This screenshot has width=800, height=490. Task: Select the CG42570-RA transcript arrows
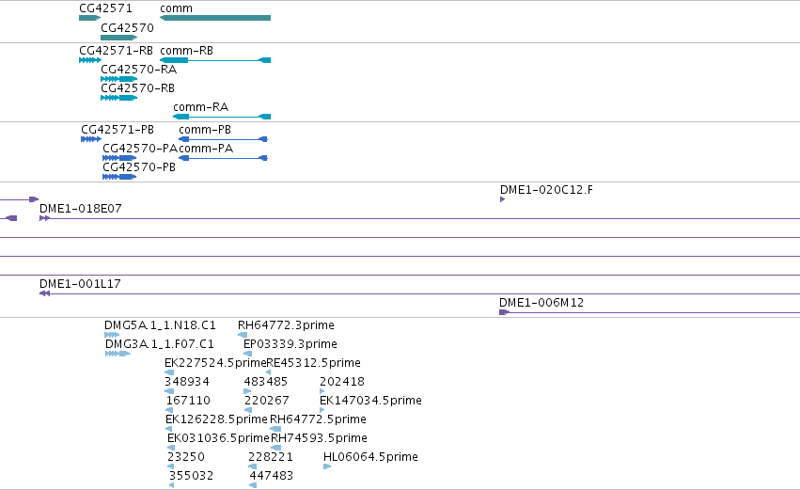point(118,79)
